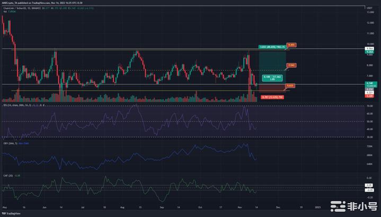
Task: Click the green profit target label
Action: click(272, 47)
